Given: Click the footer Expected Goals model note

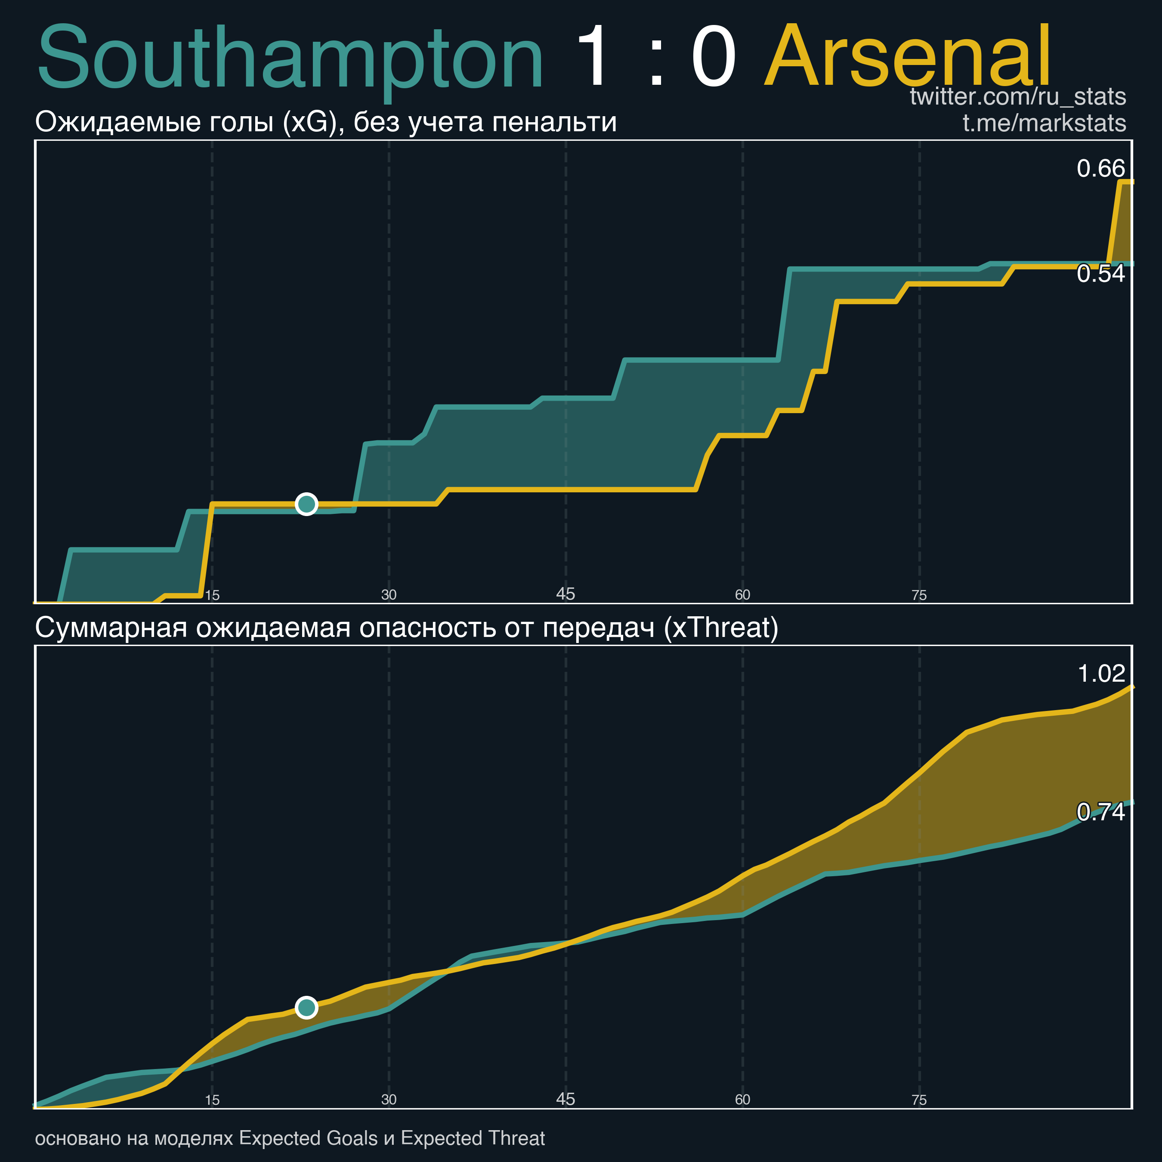Looking at the screenshot, I should (290, 1138).
